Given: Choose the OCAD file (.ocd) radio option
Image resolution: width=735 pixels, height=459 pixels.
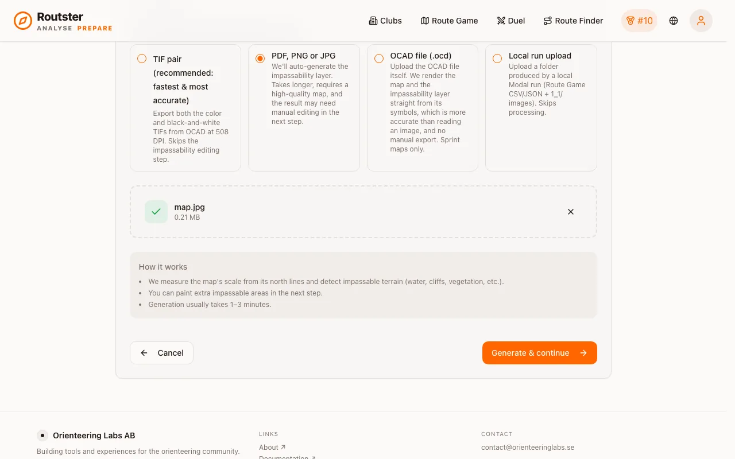Looking at the screenshot, I should point(379,59).
